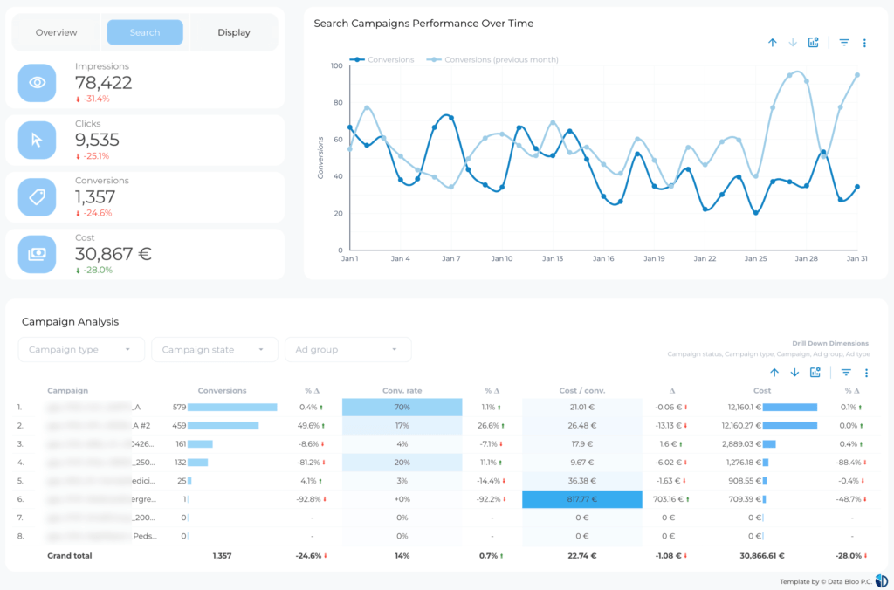Open the three-dot menu above the line chart
This screenshot has width=894, height=590.
pyautogui.click(x=864, y=43)
